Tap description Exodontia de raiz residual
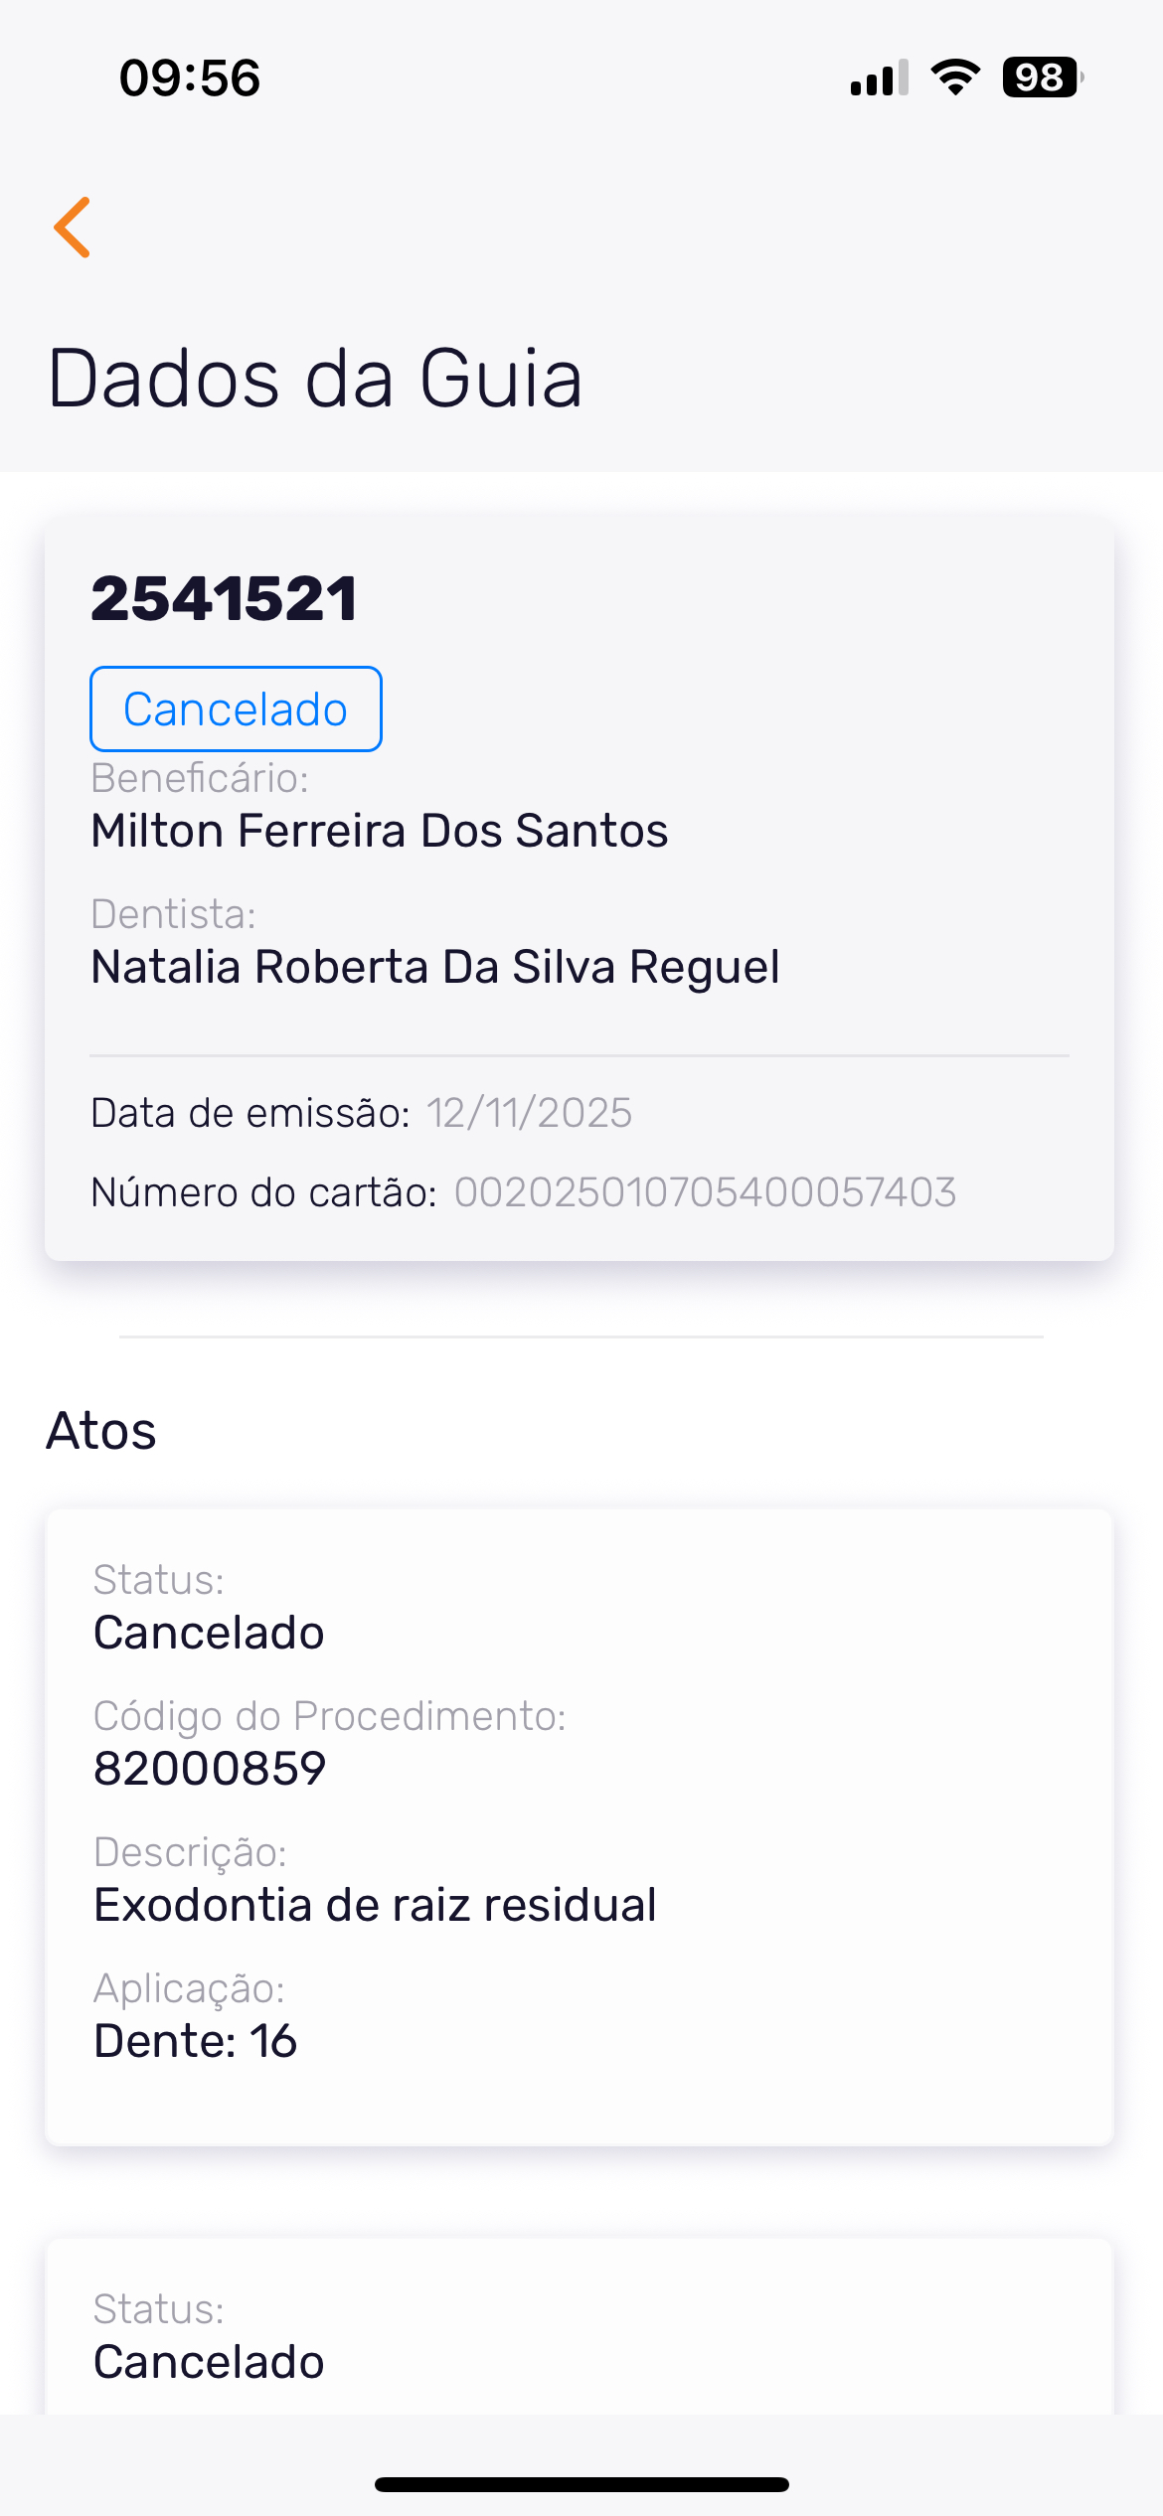1163x2516 pixels. tap(375, 1905)
